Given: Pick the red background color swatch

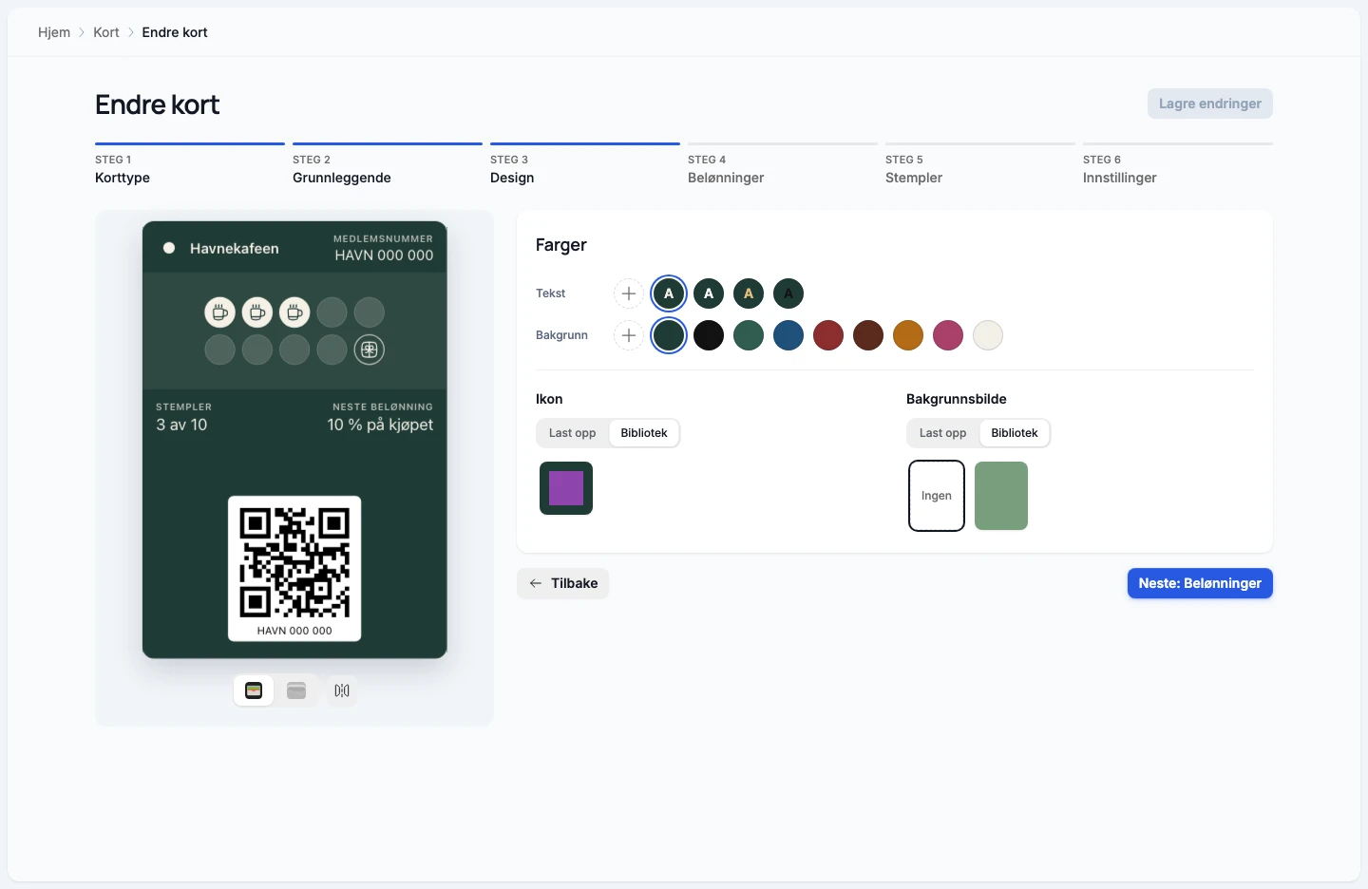Looking at the screenshot, I should (x=828, y=335).
